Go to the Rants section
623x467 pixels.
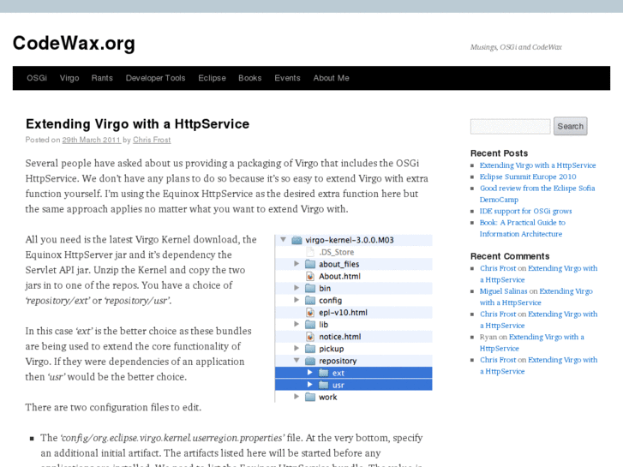click(102, 78)
